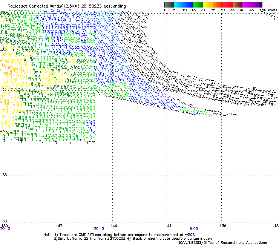Click the yellow 20-25 knots color segment

[x=208, y=5]
